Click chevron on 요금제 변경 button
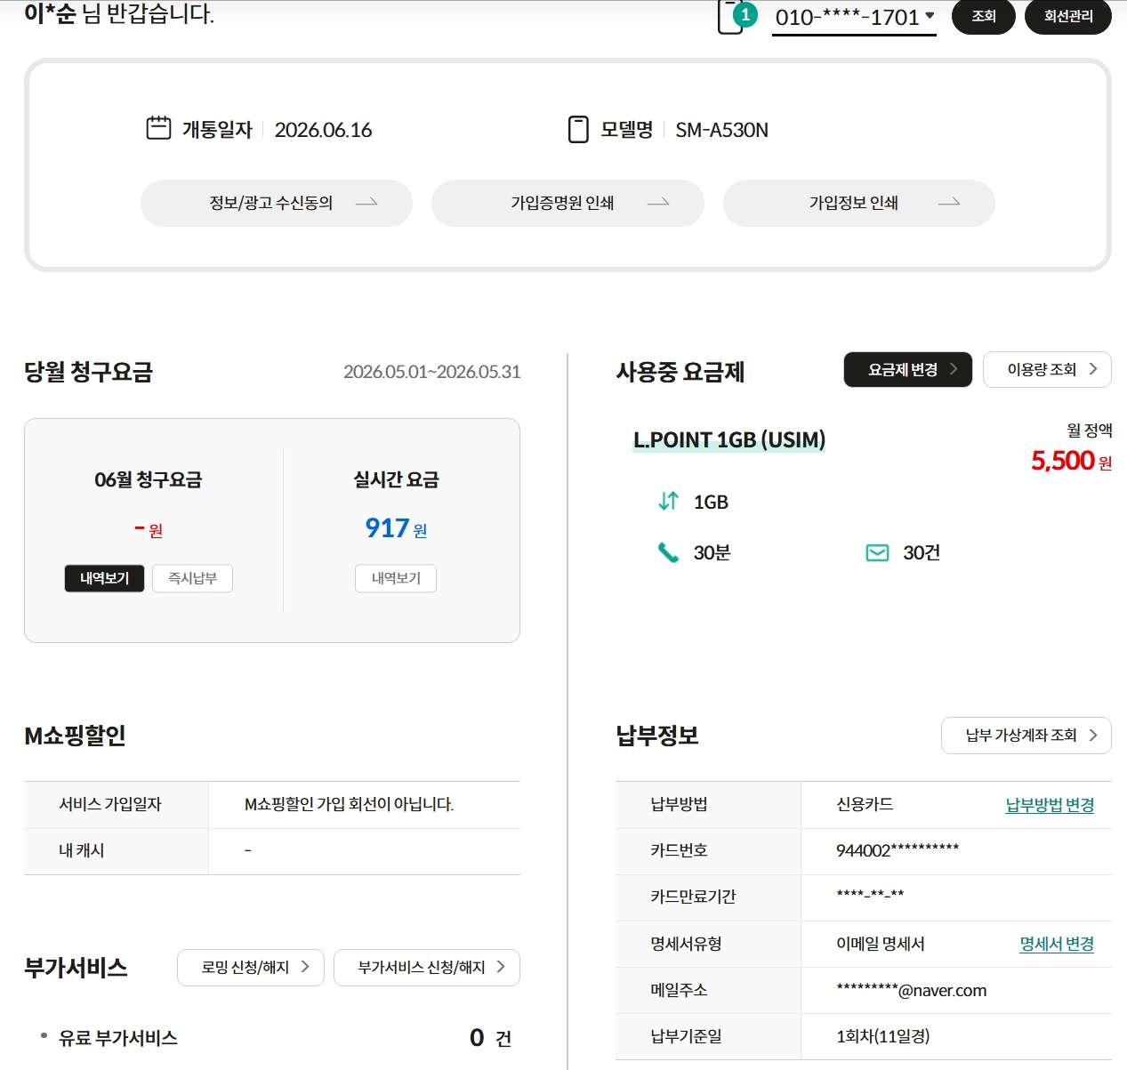The image size is (1127, 1070). 954,369
